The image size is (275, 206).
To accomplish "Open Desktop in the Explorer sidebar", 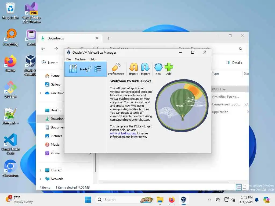I will (x=54, y=110).
